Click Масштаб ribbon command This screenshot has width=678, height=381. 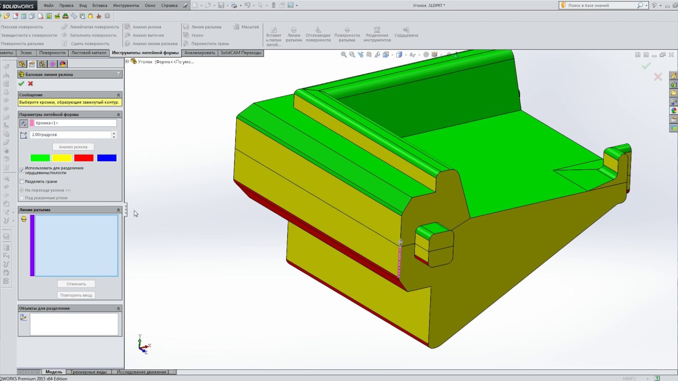coord(246,27)
